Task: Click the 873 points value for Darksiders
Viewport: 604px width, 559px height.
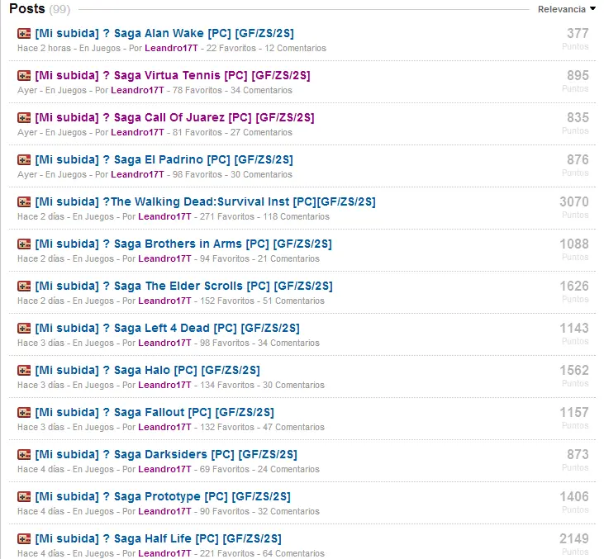Action: pos(578,454)
